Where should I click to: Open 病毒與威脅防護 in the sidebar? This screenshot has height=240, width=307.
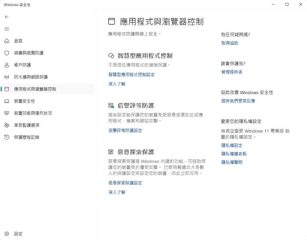tap(48, 53)
